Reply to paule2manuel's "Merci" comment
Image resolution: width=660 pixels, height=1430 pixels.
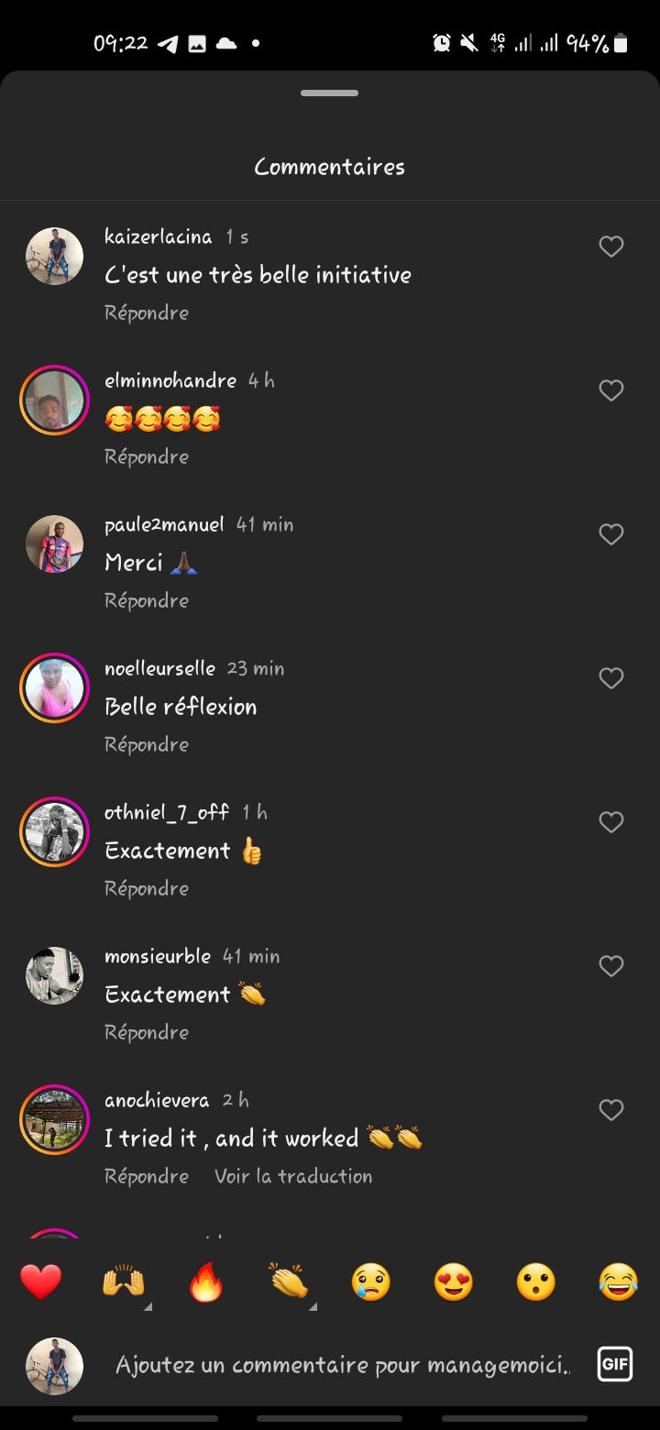[147, 600]
